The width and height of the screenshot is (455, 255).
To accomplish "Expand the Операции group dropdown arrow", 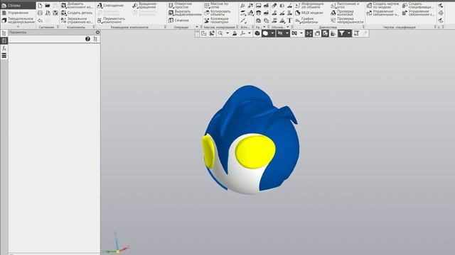I will click(197, 27).
